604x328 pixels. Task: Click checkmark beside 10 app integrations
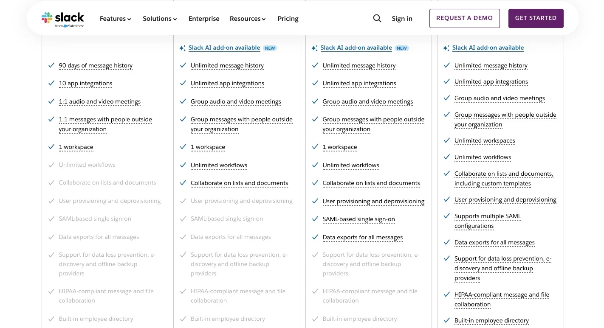click(x=51, y=83)
